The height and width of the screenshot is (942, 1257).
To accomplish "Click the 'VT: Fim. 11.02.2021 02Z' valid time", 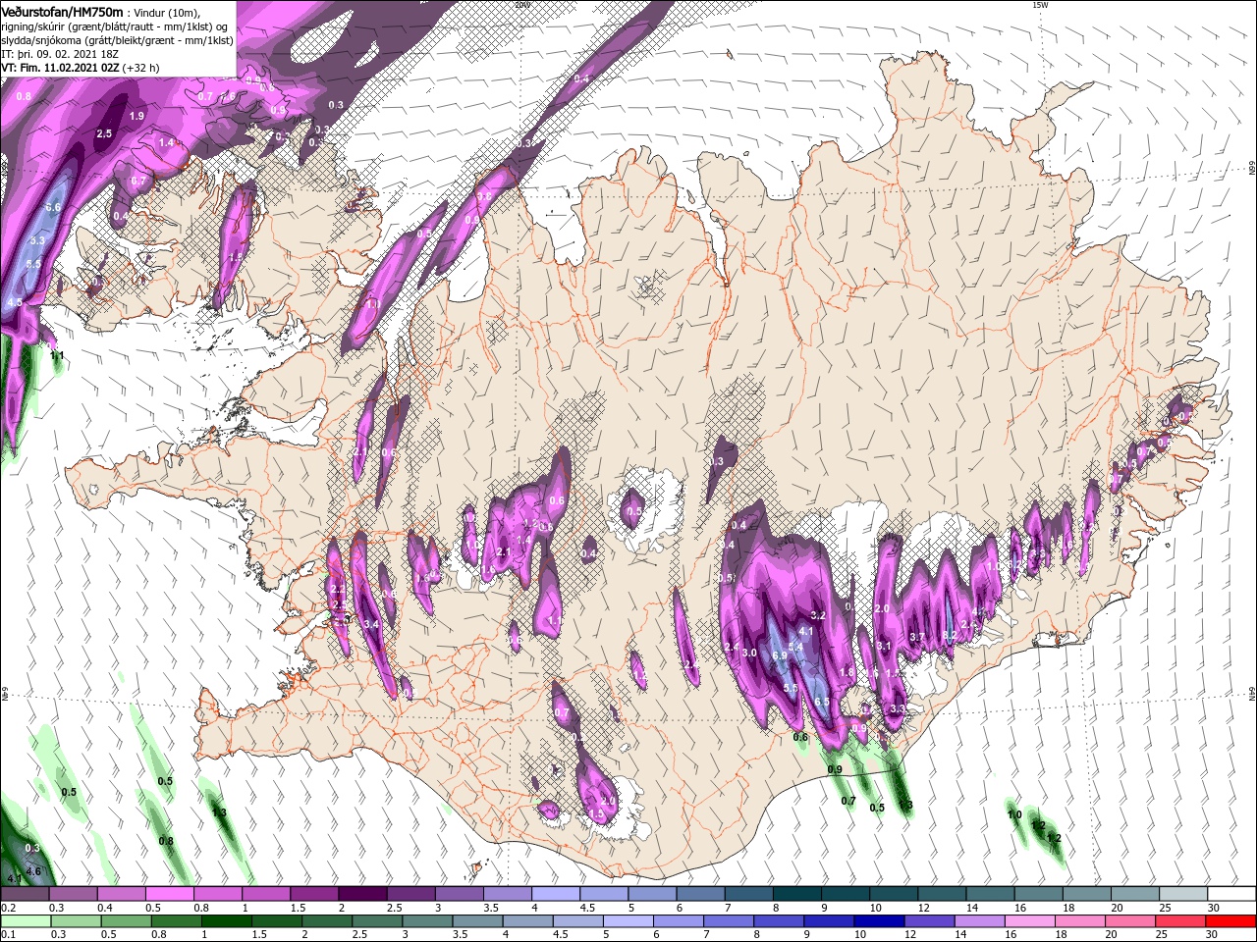I will [60, 68].
